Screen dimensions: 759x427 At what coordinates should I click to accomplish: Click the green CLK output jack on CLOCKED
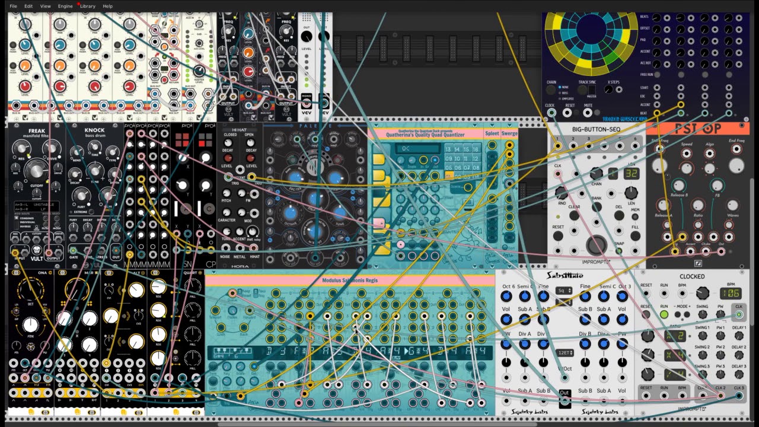739,314
